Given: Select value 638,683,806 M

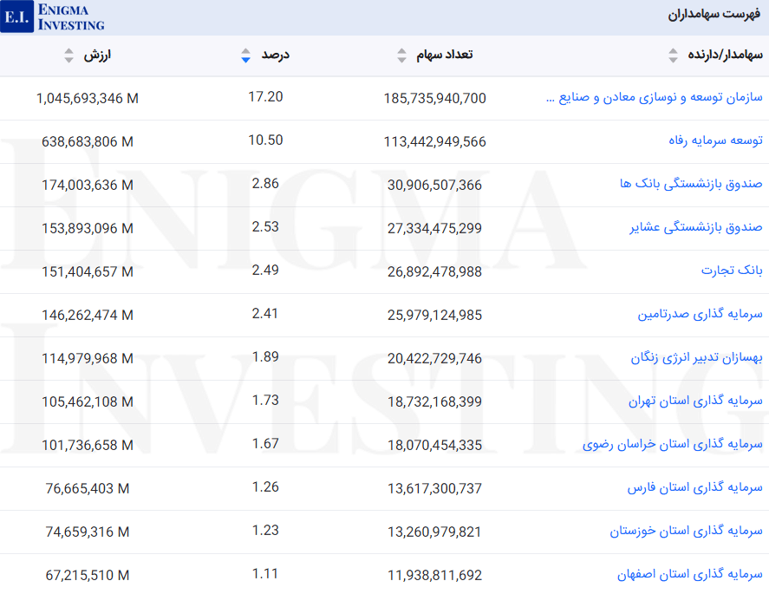Looking at the screenshot, I should [88, 141].
